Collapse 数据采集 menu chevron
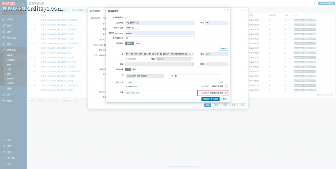336x169 pixels. click(x=24, y=50)
